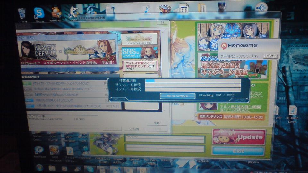Viewport: 308px width, 173px height.
Task: Click the ダウンロード状況 progress bar
Action: (x=193, y=85)
